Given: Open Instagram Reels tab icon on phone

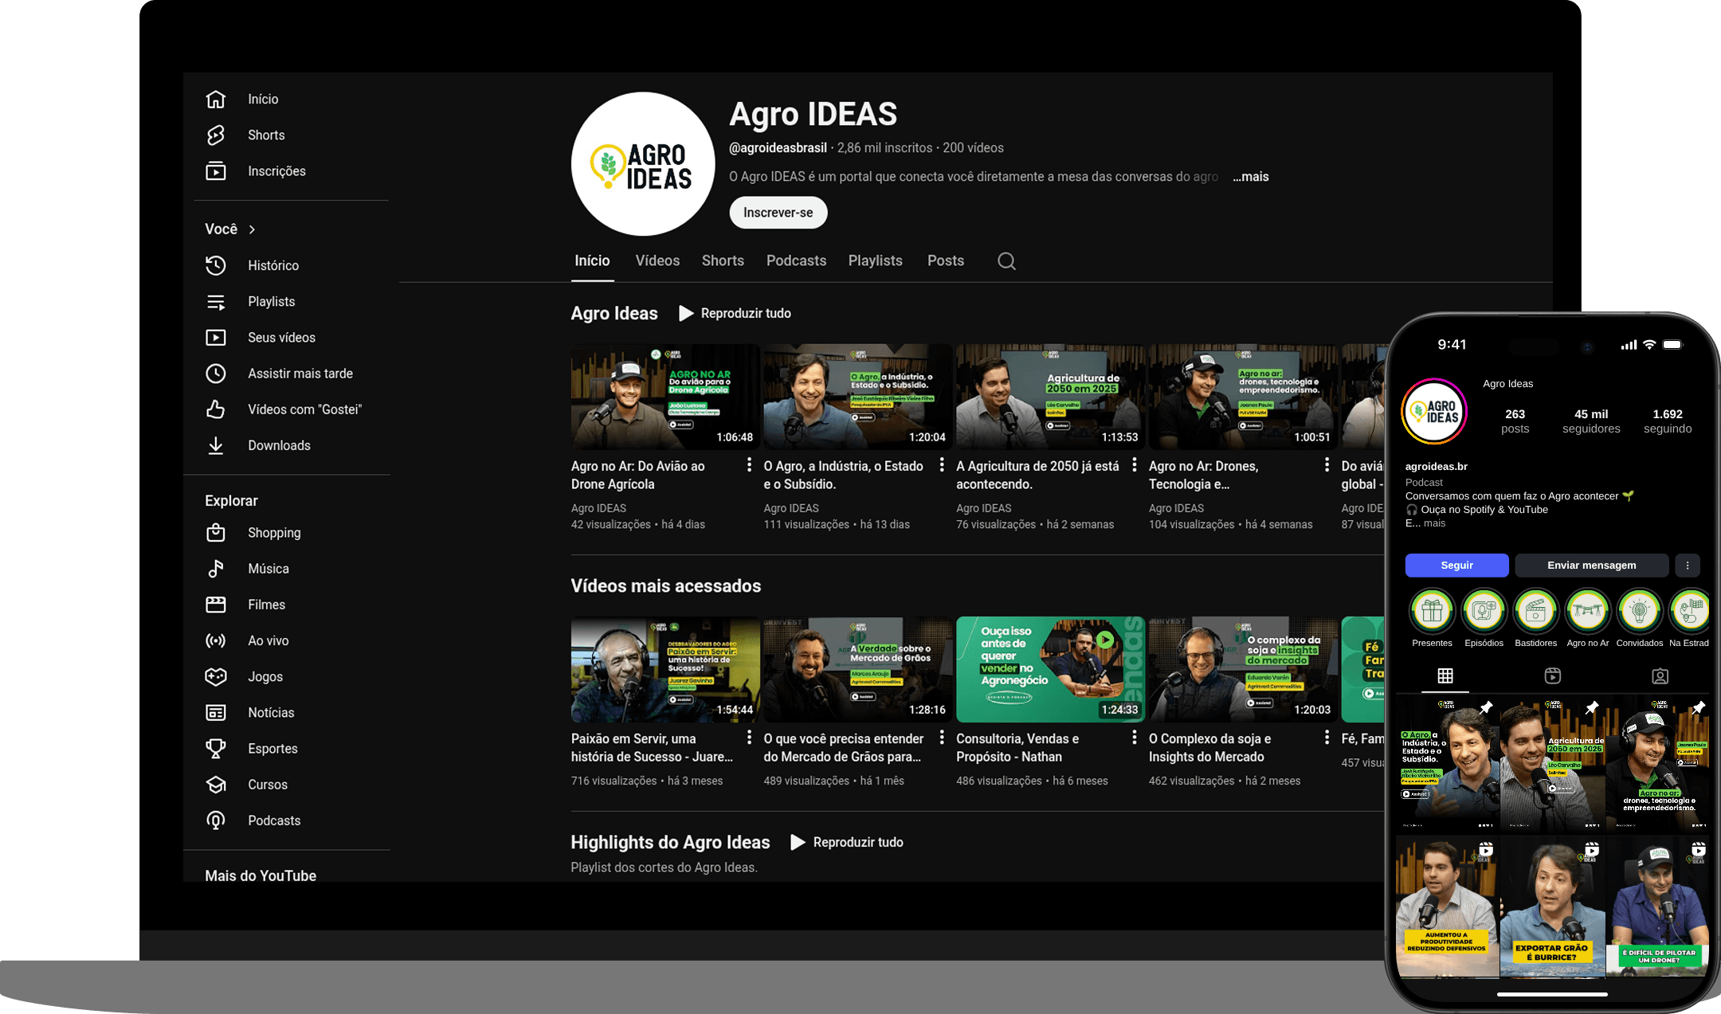Looking at the screenshot, I should [x=1552, y=676].
